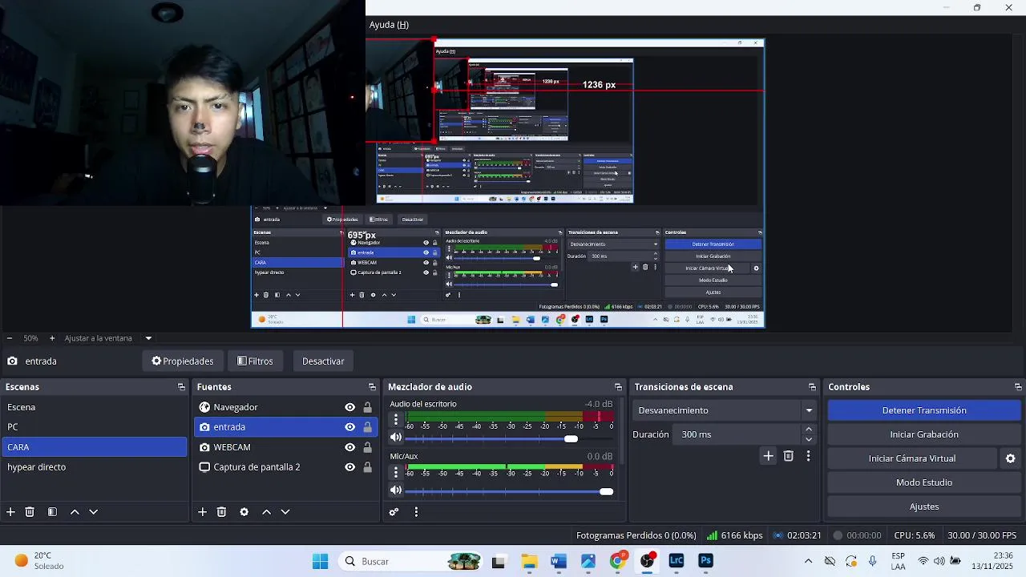Add a scene transition with plus icon
Viewport: 1026px width, 577px height.
768,456
